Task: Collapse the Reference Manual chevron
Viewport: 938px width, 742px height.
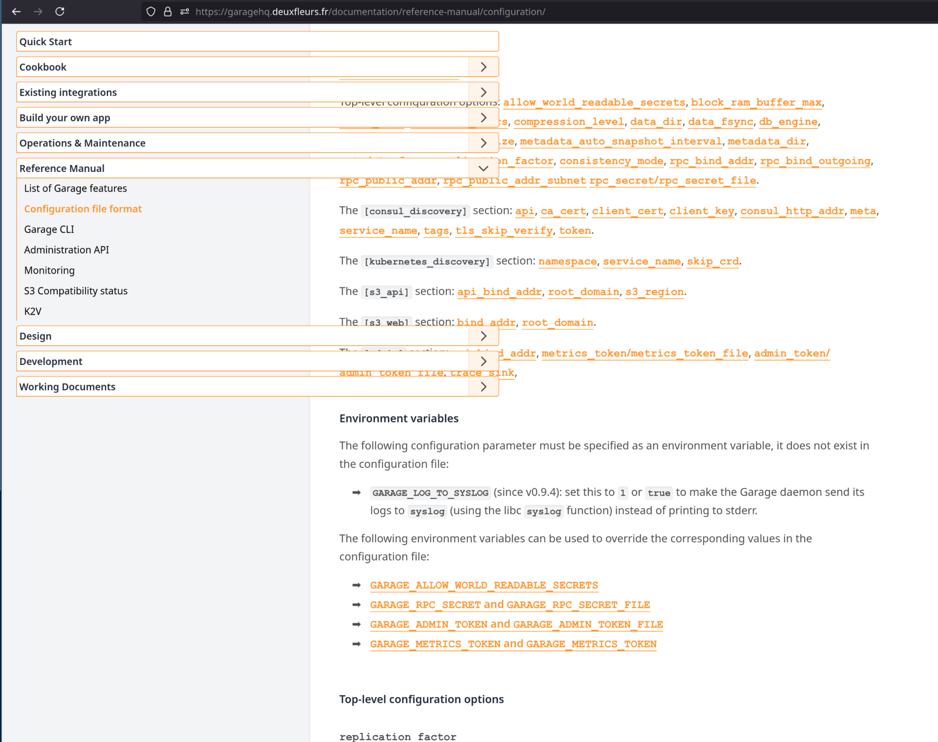Action: point(483,168)
